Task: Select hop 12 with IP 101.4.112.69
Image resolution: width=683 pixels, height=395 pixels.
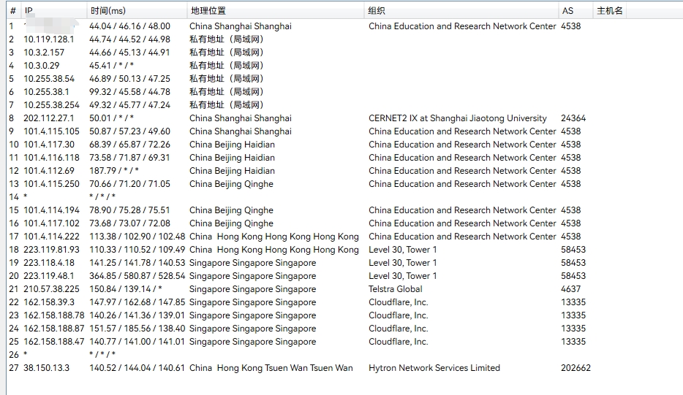Action: [x=49, y=171]
